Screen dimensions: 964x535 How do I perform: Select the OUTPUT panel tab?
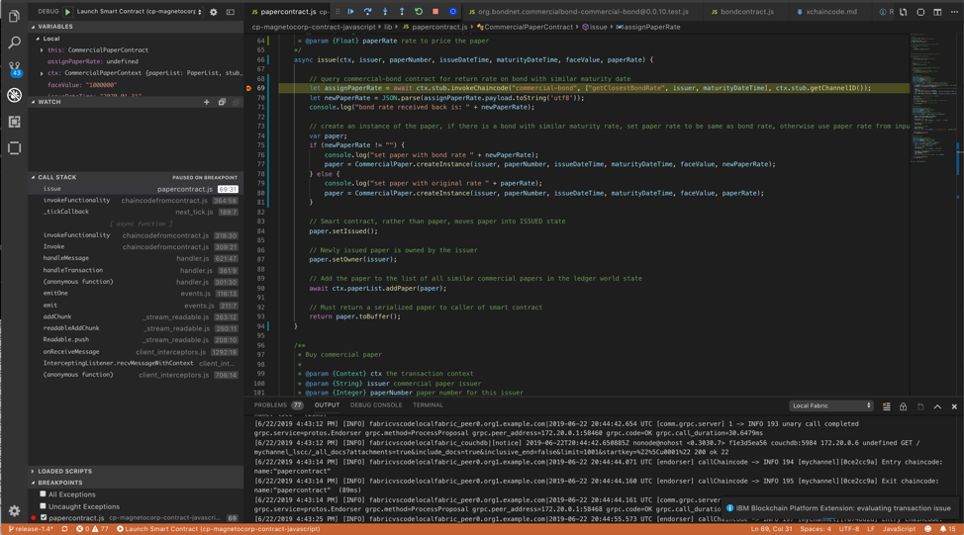[327, 404]
